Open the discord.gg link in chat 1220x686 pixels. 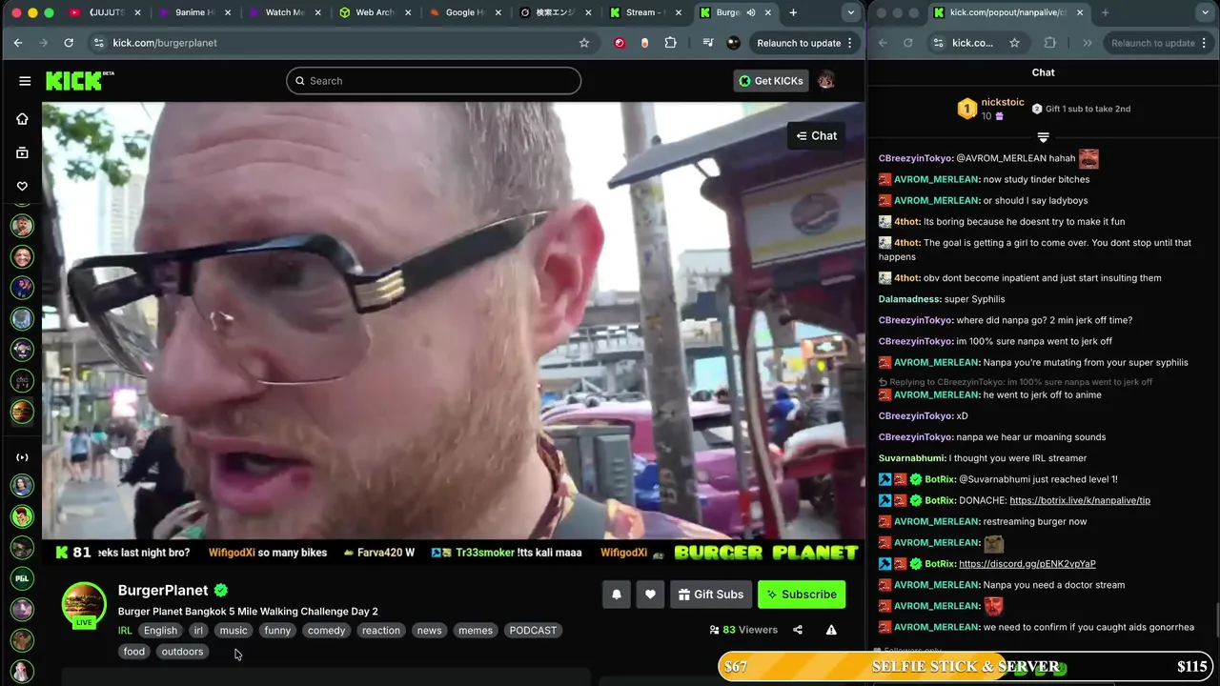1027,564
